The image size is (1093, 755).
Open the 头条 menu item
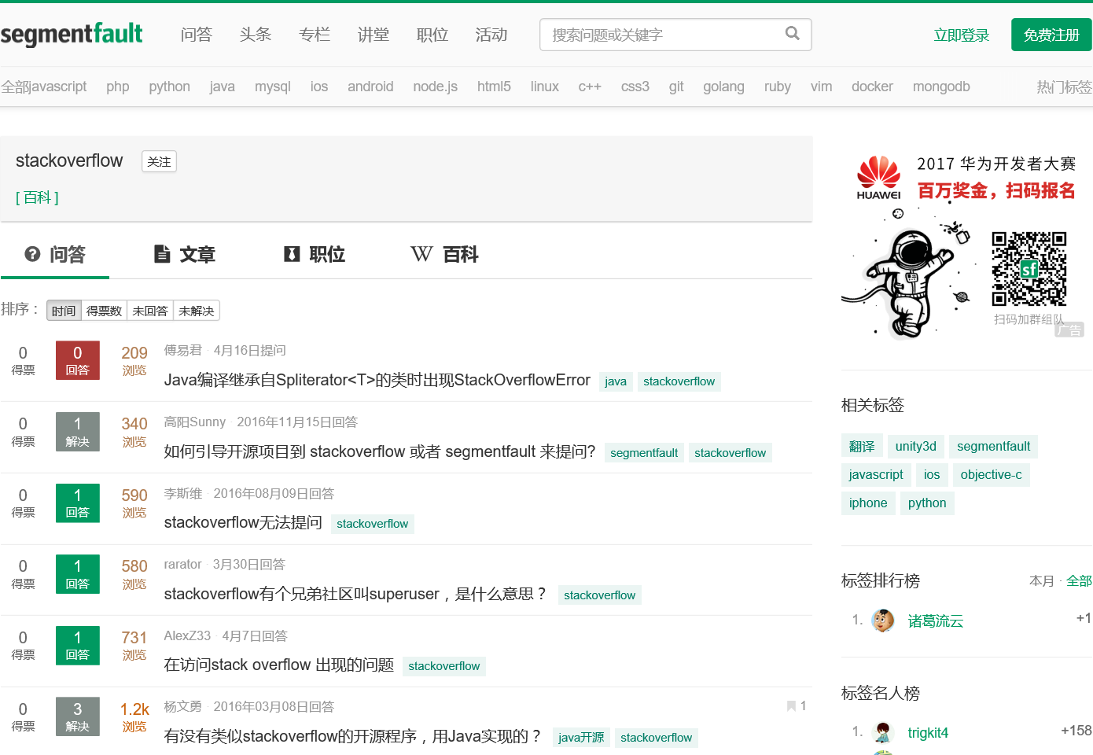(x=255, y=35)
